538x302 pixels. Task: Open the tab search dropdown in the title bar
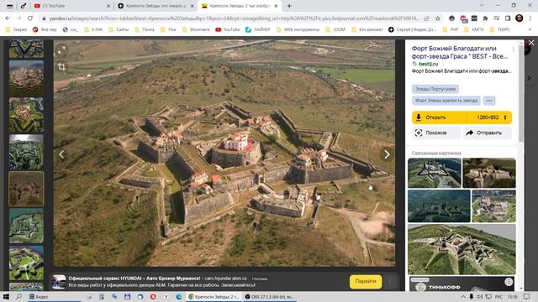point(482,6)
